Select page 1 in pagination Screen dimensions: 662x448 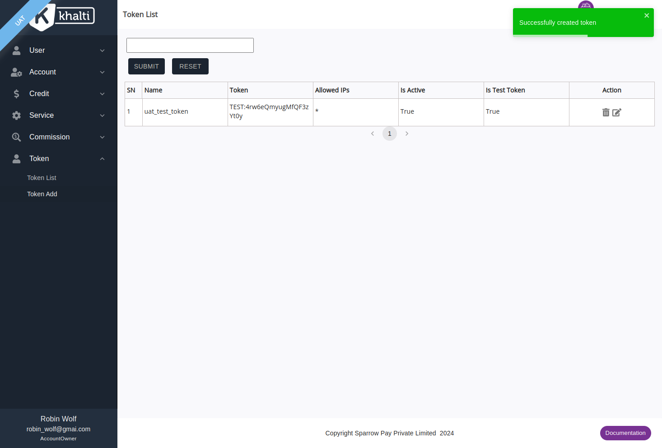tap(390, 134)
